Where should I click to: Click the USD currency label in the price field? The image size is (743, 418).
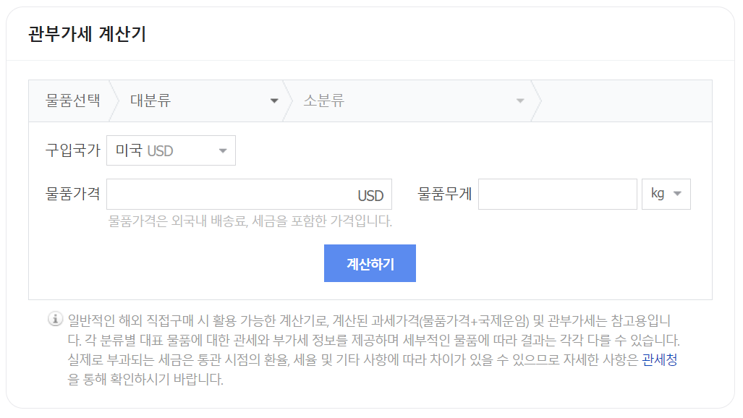pyautogui.click(x=370, y=194)
